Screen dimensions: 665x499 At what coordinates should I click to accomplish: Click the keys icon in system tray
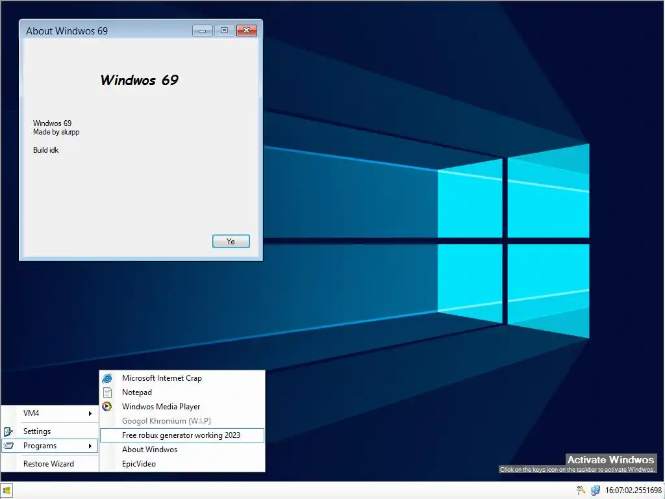pyautogui.click(x=581, y=491)
